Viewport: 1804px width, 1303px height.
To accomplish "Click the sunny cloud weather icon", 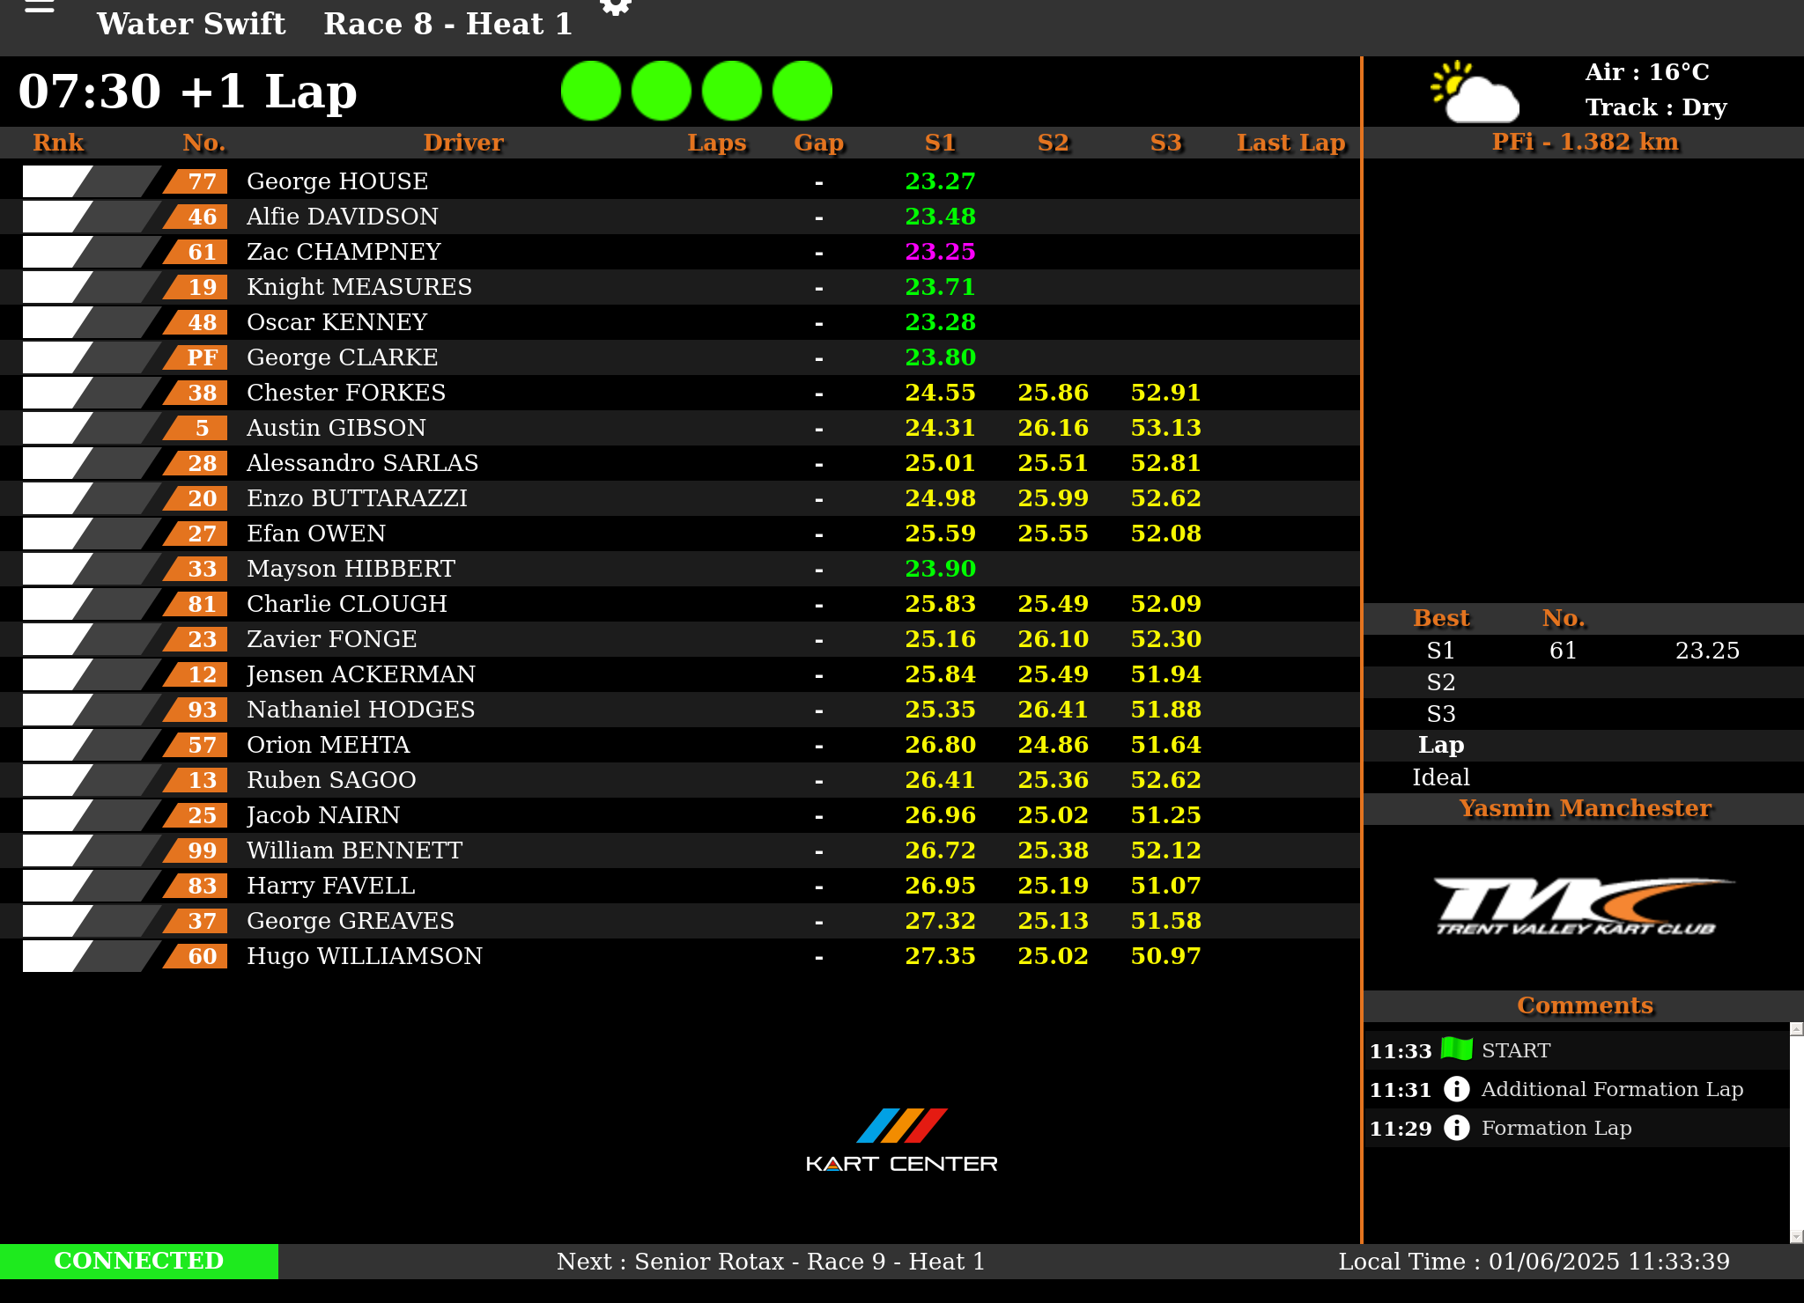I will [x=1475, y=92].
